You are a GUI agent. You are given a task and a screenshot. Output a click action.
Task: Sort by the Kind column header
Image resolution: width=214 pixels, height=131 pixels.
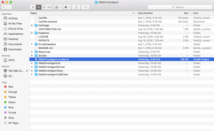coord(203,13)
